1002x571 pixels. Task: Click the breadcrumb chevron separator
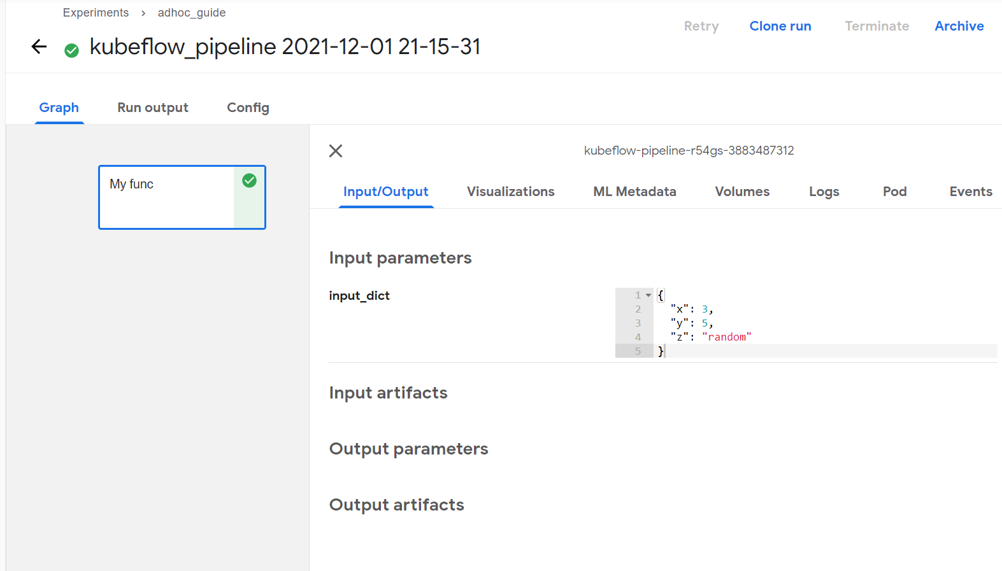pyautogui.click(x=143, y=13)
